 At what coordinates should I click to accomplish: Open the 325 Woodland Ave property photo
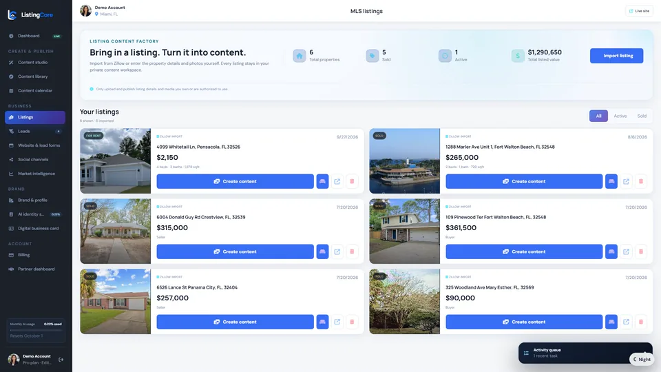[x=405, y=302]
